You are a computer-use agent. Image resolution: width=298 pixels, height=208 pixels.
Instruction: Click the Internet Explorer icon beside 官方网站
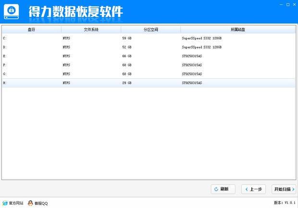coord(5,203)
